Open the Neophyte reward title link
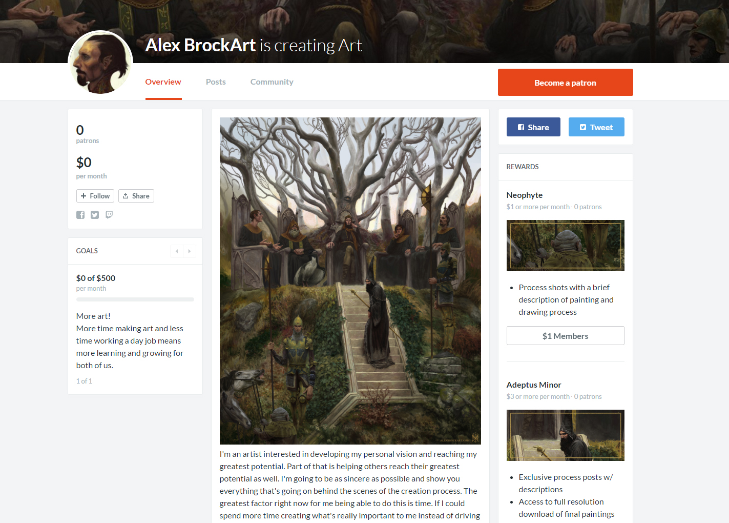This screenshot has width=729, height=523. pos(525,195)
